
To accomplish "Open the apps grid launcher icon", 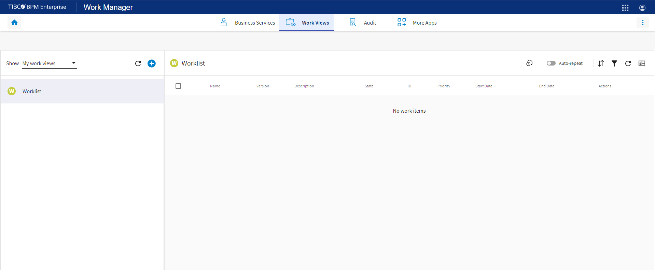I will (x=625, y=8).
